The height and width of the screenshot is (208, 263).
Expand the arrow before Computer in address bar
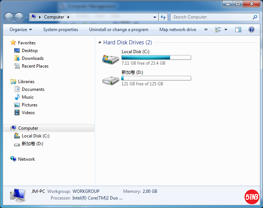click(40, 17)
